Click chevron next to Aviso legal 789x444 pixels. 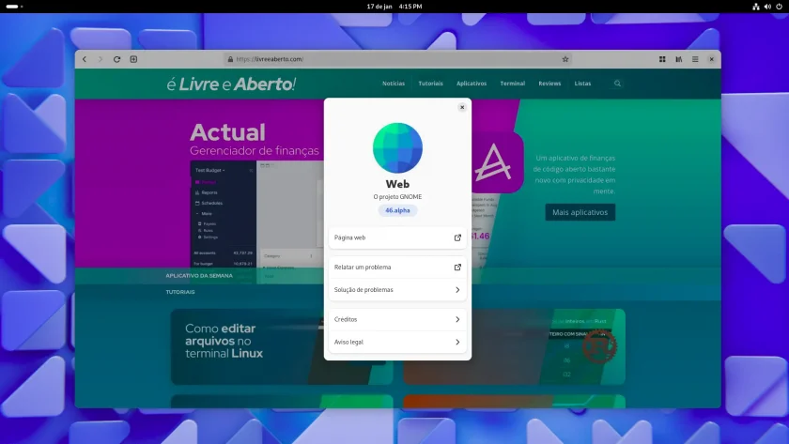point(457,342)
